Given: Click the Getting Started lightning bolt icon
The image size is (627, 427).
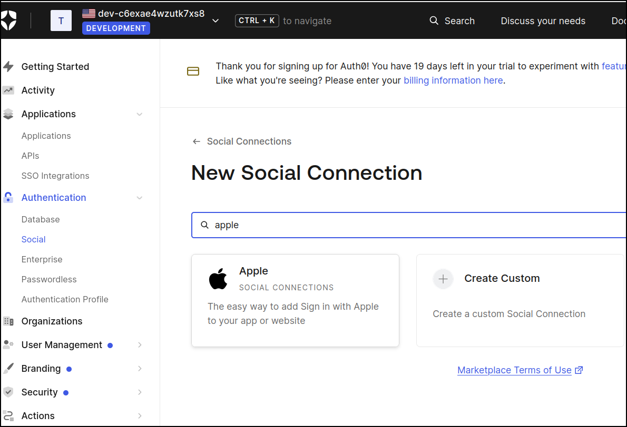Looking at the screenshot, I should 8,66.
